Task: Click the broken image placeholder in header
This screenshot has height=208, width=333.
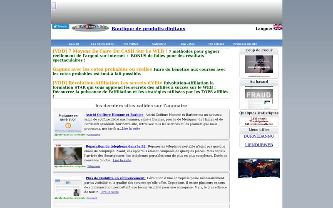Action: (54, 6)
